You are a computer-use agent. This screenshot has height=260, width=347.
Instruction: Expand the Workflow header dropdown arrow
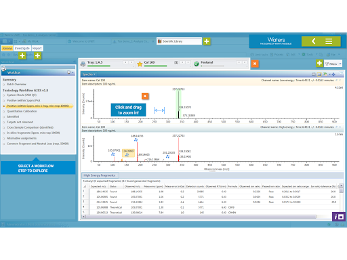pos(73,72)
